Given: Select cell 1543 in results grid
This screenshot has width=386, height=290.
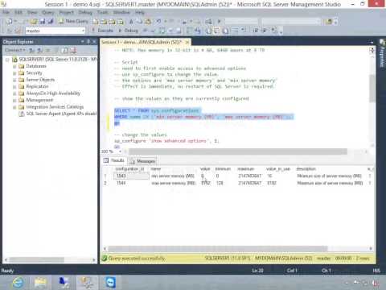Looking at the screenshot, I should (132, 176).
